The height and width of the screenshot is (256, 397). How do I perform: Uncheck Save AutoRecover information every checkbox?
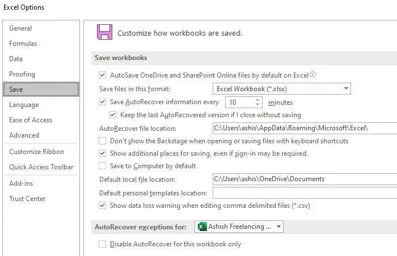point(103,103)
